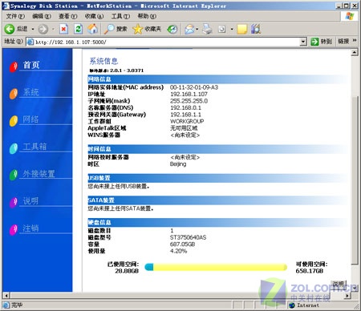Image resolution: width=361 pixels, height=311 pixels.
Task: Expand the Mail button dropdown arrow
Action: point(197,29)
